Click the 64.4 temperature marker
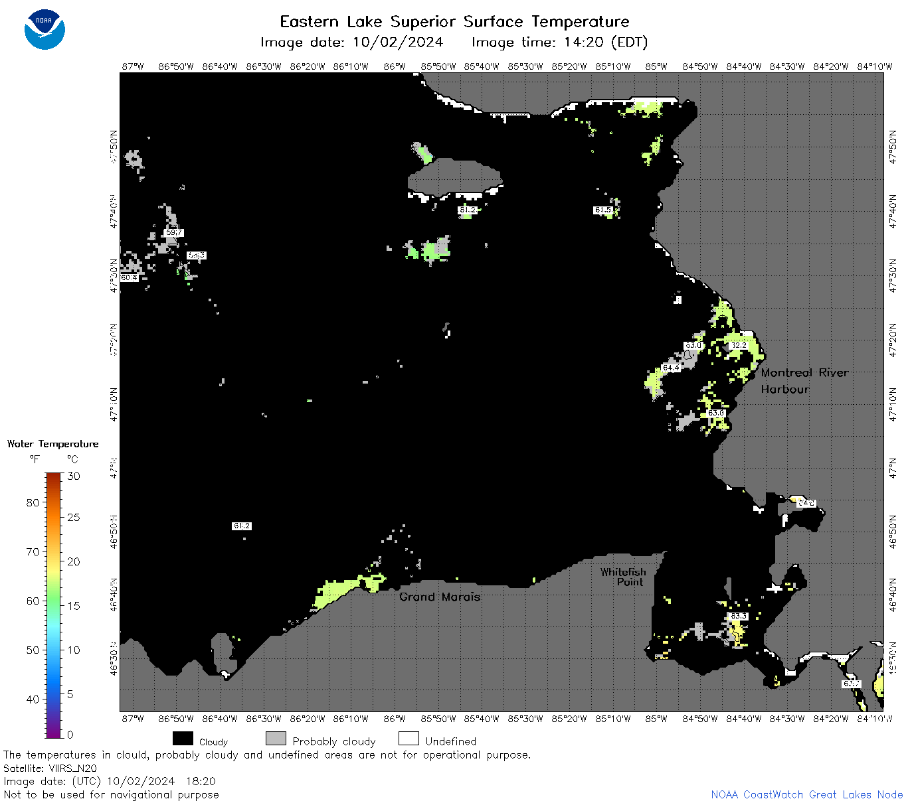Viewport: 910px width, 805px height. tap(671, 368)
